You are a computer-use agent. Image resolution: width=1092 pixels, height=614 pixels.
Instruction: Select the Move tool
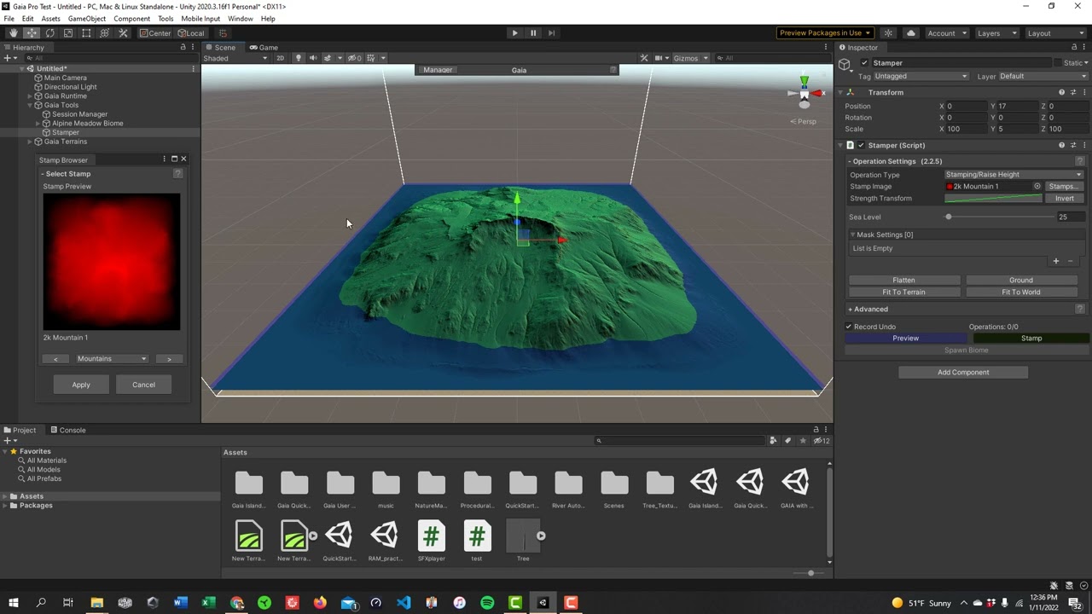(31, 33)
